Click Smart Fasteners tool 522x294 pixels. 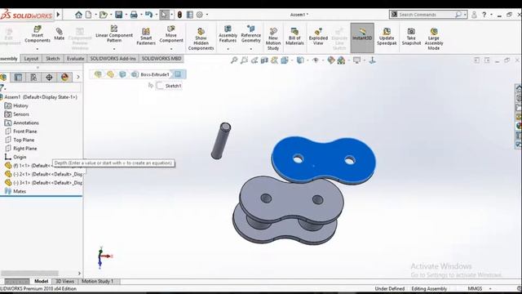[x=146, y=36]
